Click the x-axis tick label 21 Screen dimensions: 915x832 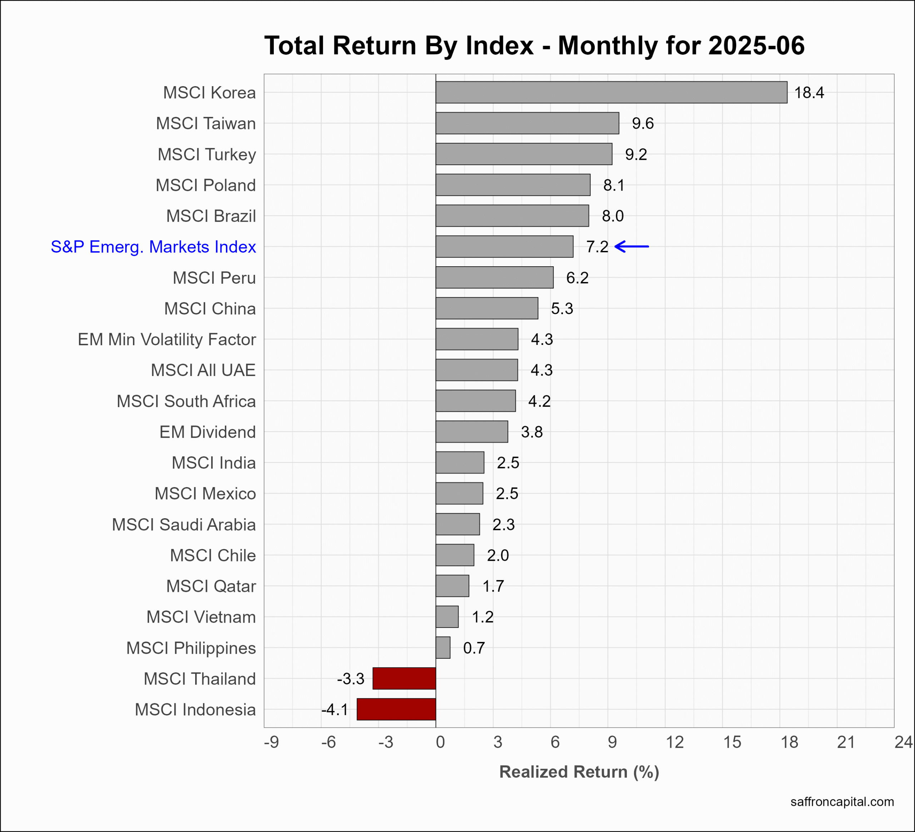pyautogui.click(x=846, y=742)
